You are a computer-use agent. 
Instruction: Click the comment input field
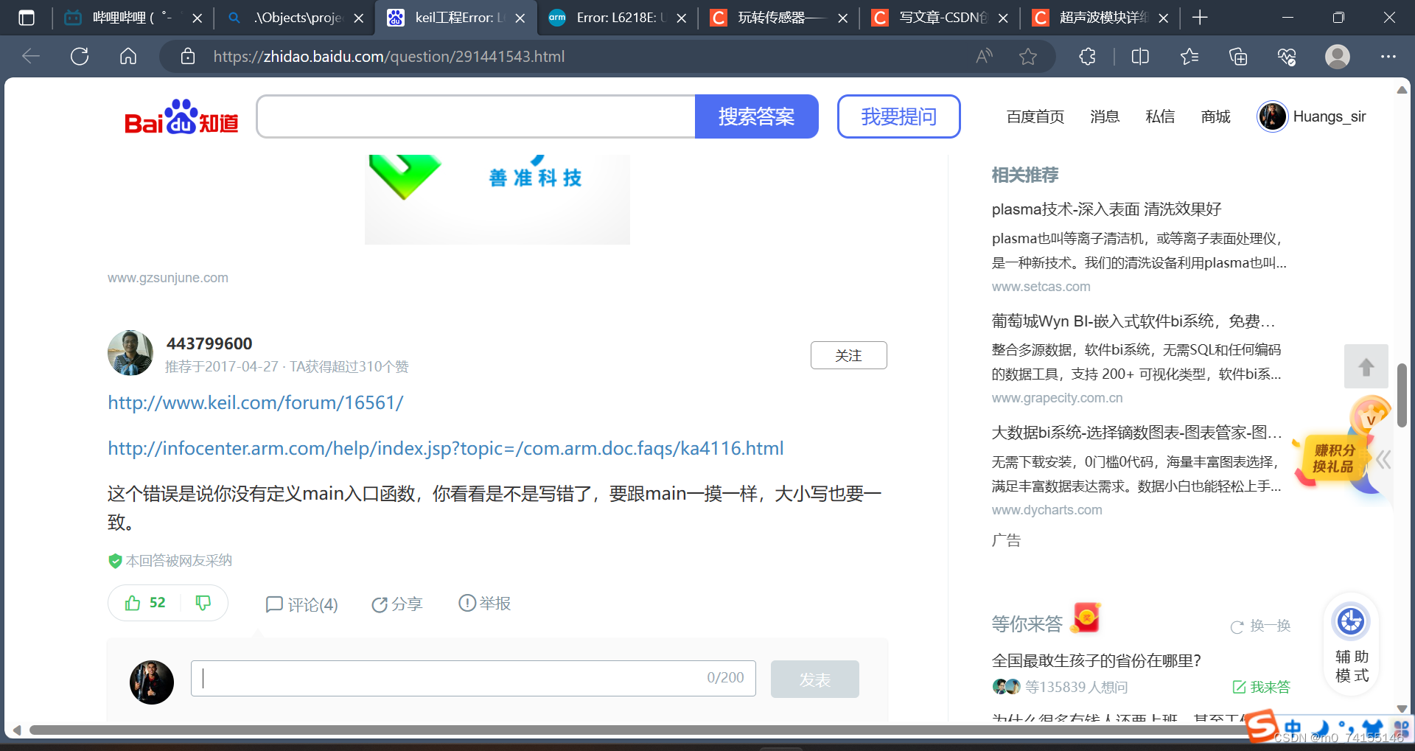[x=472, y=677]
